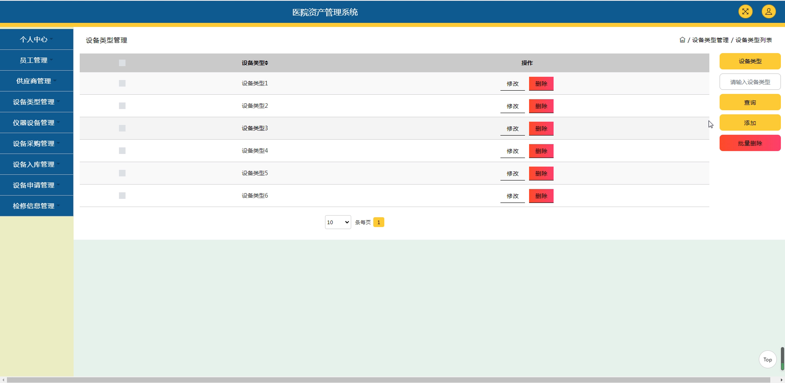Click the horizontal scrollbar at bottom

(x=388, y=380)
